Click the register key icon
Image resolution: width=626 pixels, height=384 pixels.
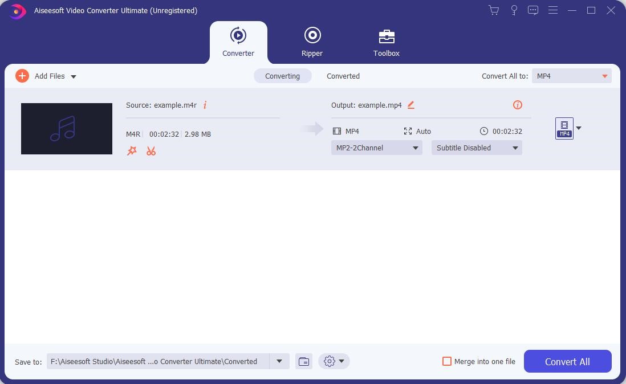click(514, 10)
